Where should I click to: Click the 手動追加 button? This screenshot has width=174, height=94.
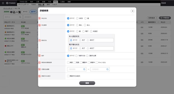pos(165,18)
